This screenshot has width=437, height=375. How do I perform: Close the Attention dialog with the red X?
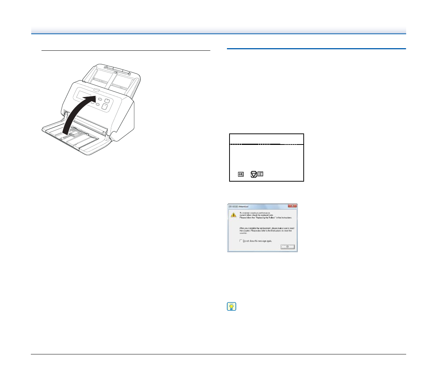pos(292,206)
